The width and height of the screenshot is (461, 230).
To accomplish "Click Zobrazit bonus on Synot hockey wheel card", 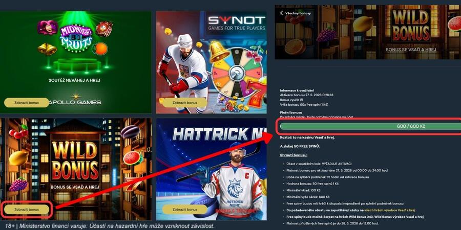I will 184,103.
